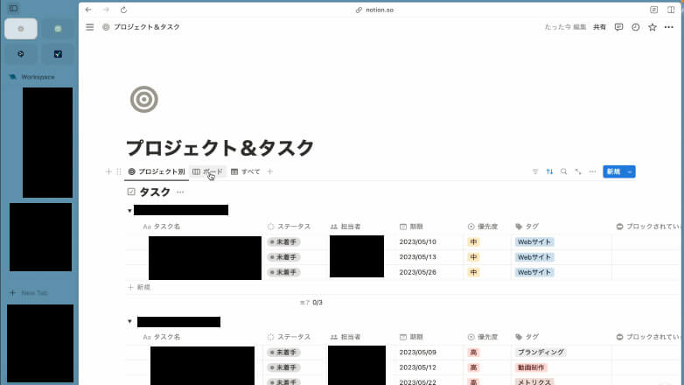Click the notion.so address field
684x385 pixels.
pos(374,10)
